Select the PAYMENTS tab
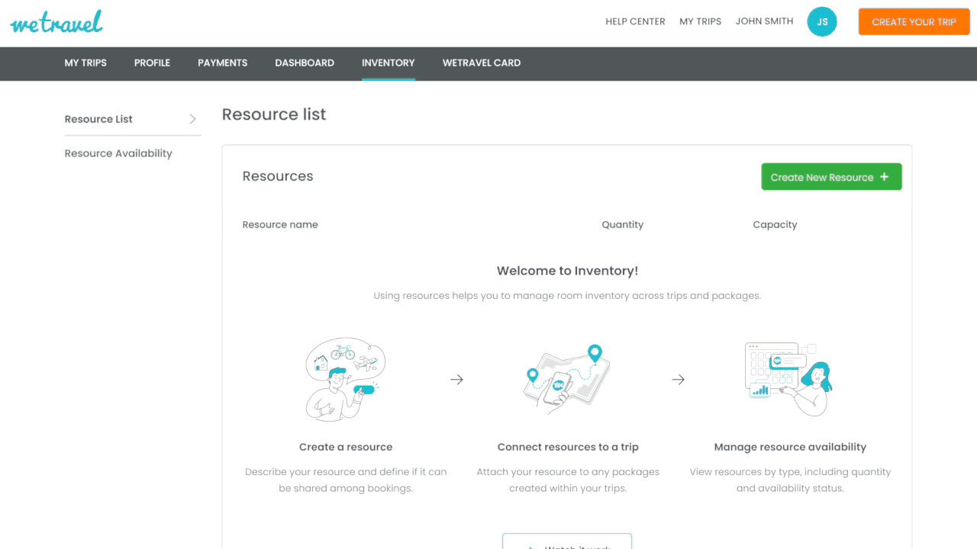Image resolution: width=977 pixels, height=549 pixels. 222,63
